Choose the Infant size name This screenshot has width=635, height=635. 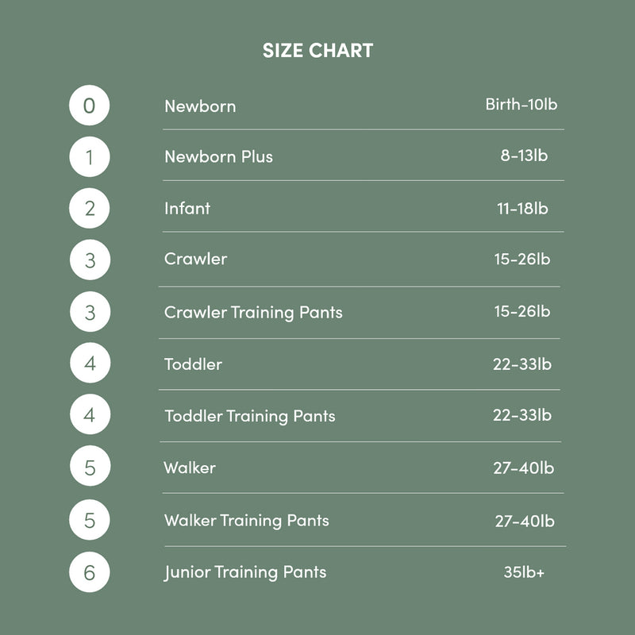187,208
